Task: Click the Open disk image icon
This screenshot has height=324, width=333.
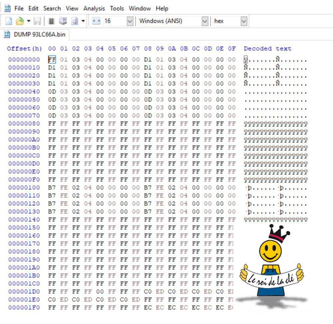Action: 75,21
